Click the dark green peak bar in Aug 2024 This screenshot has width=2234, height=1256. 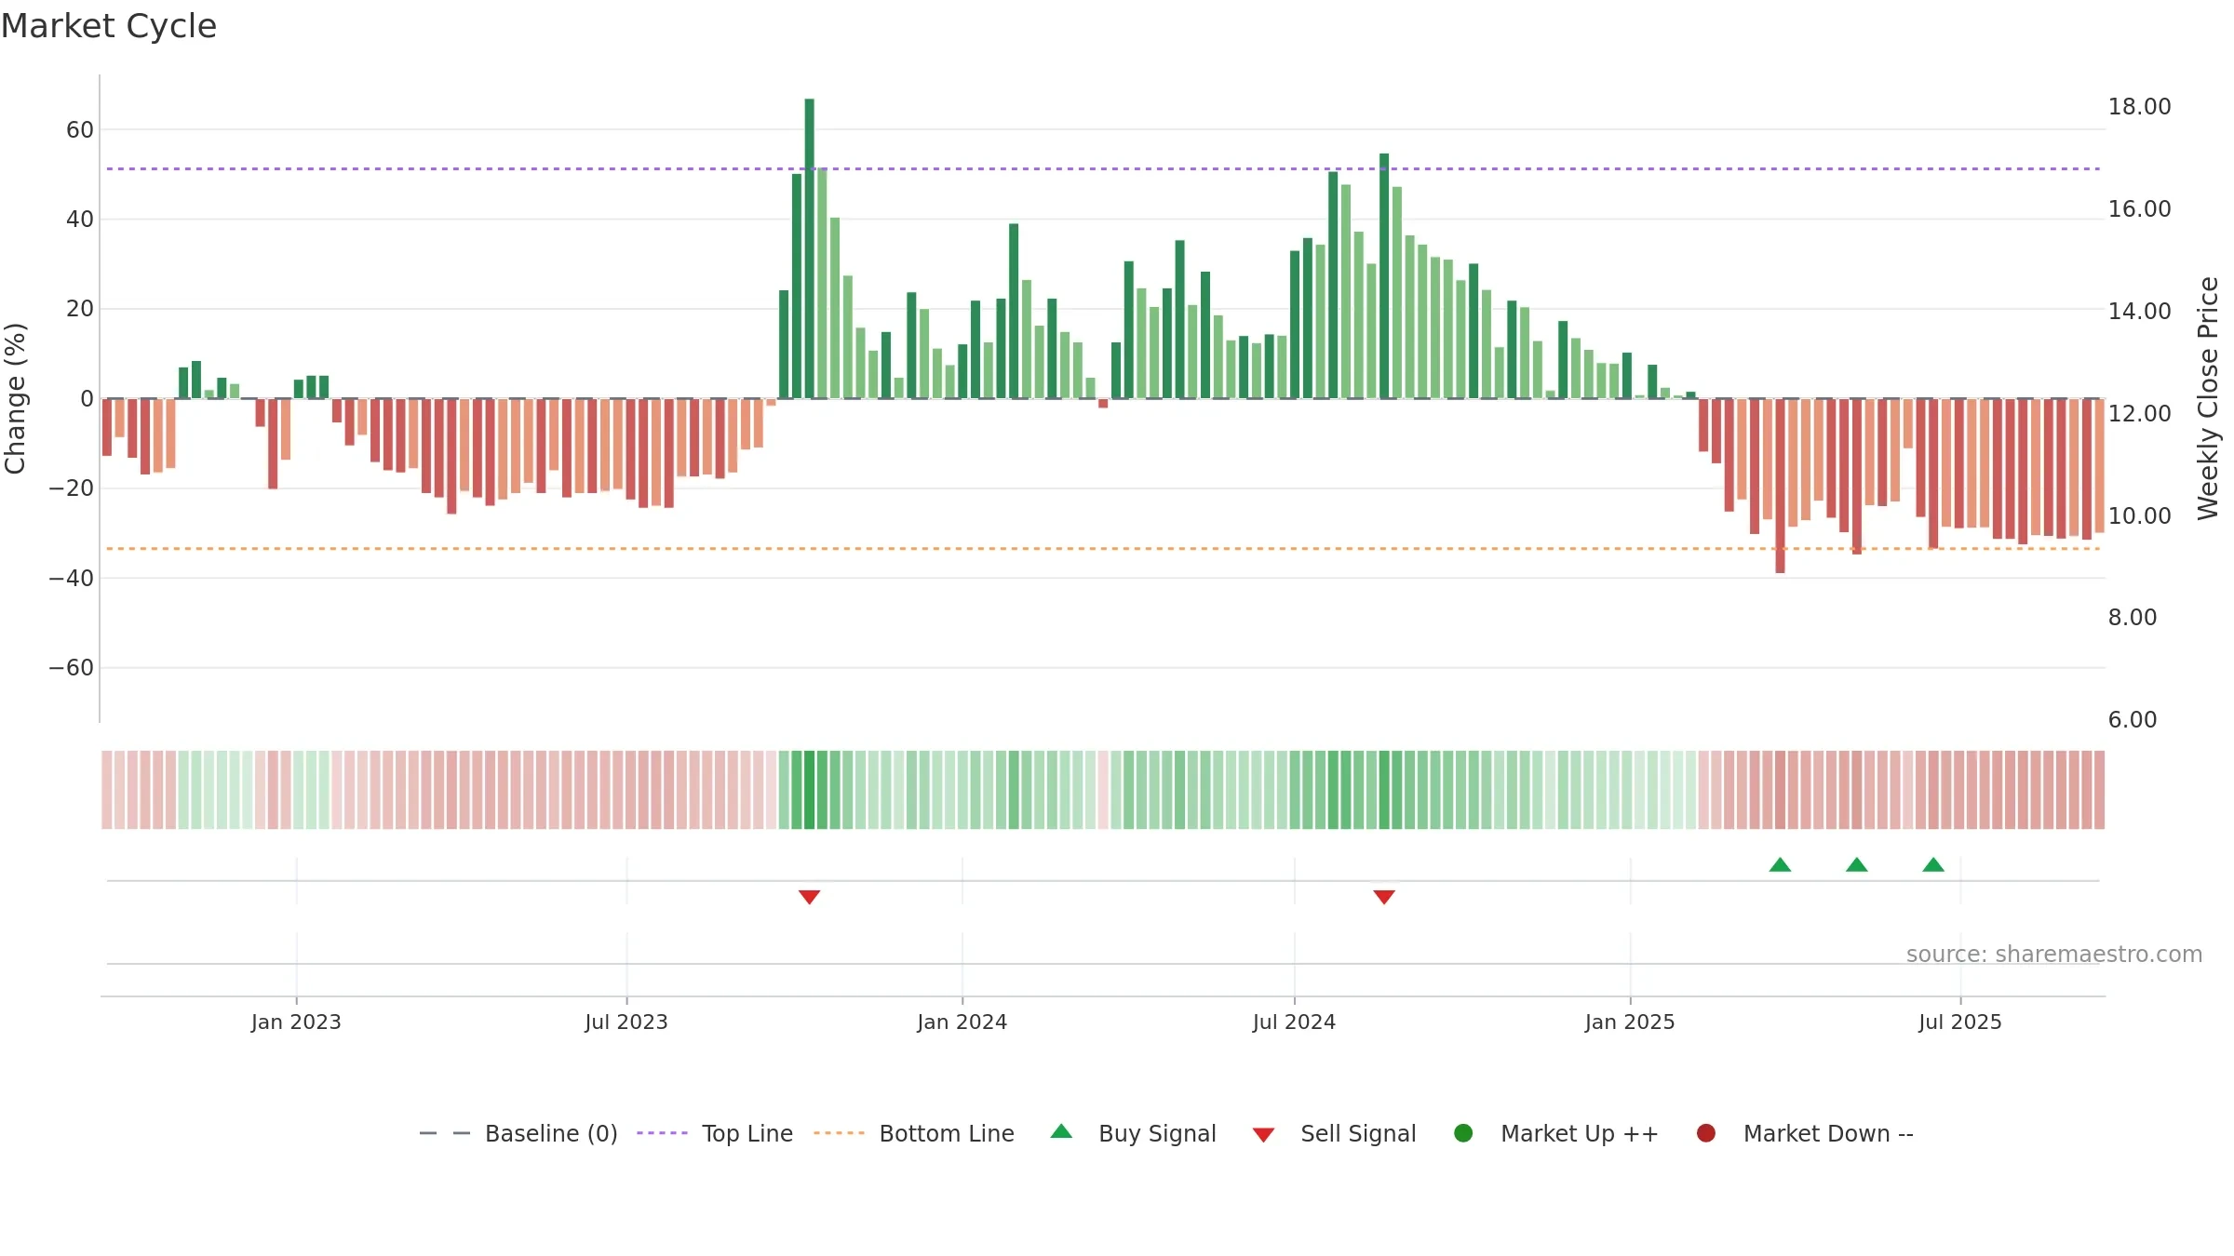1384,276
